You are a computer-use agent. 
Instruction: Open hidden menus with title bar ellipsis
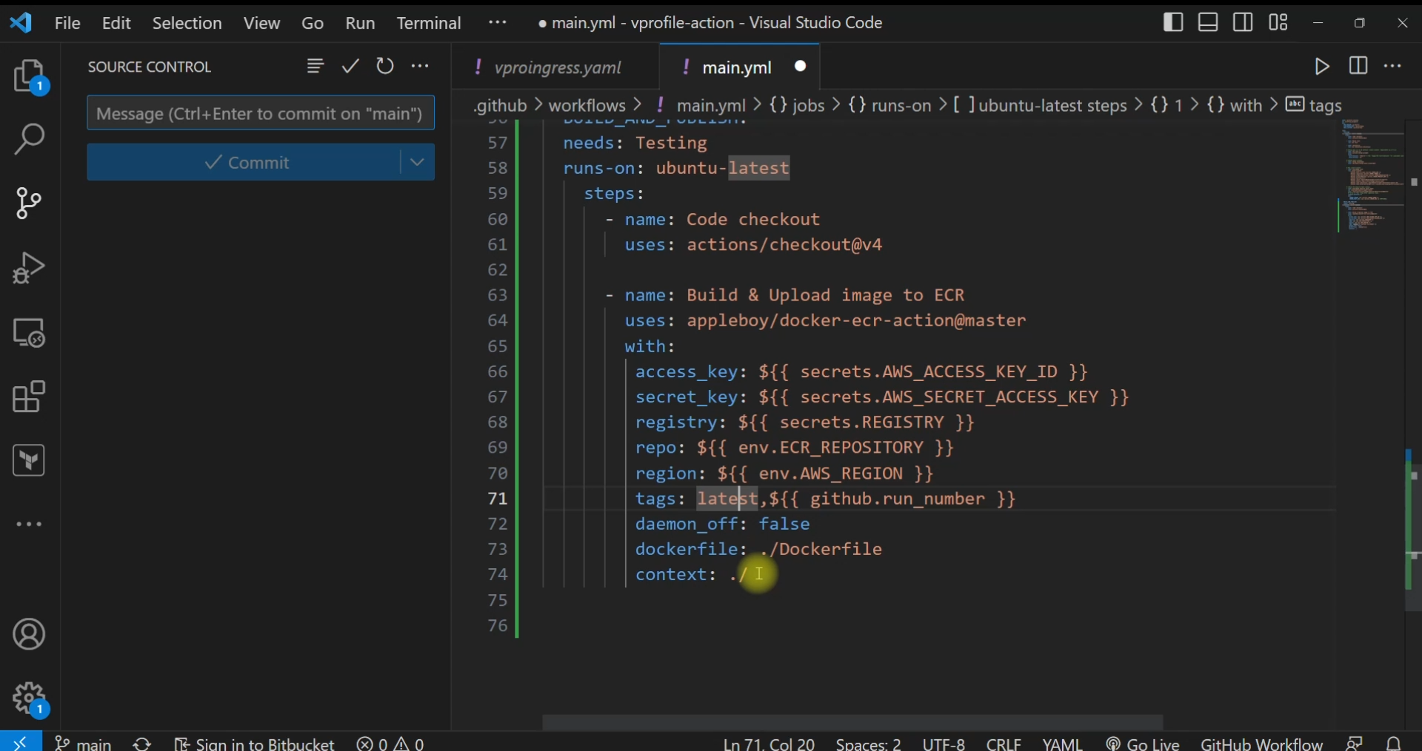point(498,22)
